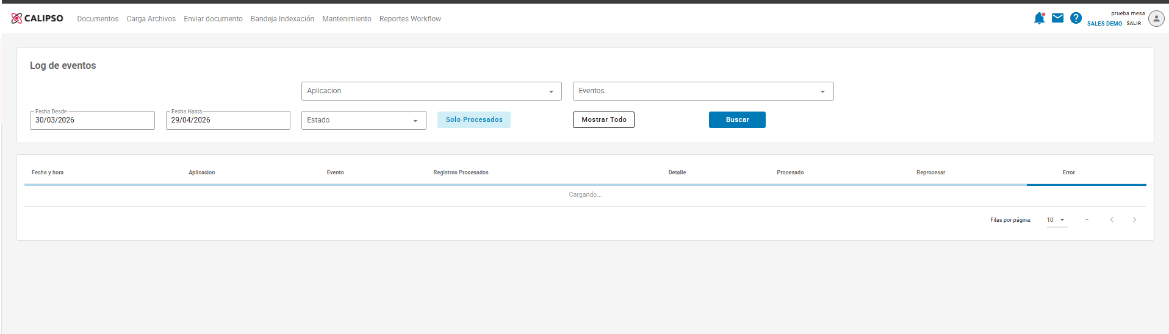
Task: Open the Bandeja Indexación menu
Action: coord(282,19)
